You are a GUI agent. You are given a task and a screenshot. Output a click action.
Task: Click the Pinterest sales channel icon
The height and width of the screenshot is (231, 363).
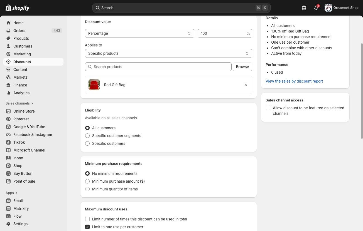8,119
